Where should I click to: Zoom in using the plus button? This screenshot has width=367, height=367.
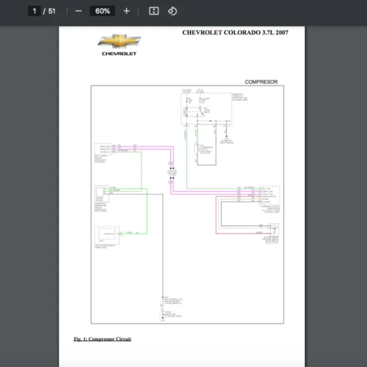(127, 11)
